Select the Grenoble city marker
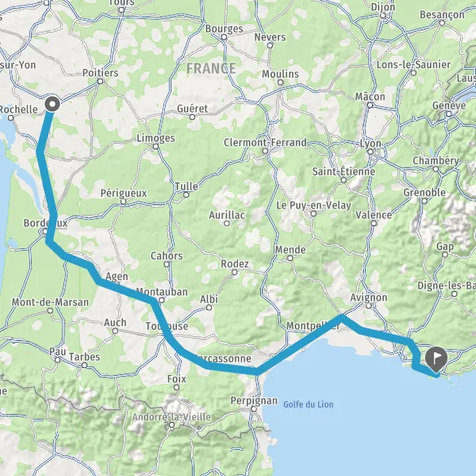The height and width of the screenshot is (476, 476). coord(424,201)
